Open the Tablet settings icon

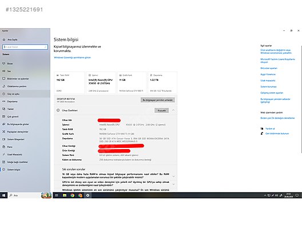(4, 109)
